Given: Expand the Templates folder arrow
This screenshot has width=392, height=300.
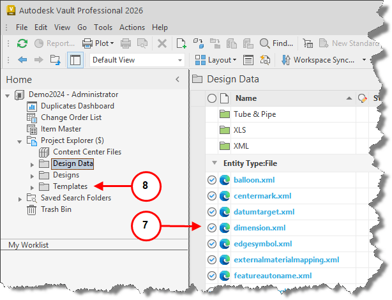Looking at the screenshot, I should [32, 188].
